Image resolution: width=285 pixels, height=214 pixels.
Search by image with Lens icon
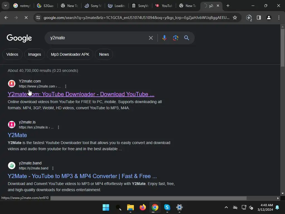pyautogui.click(x=175, y=38)
